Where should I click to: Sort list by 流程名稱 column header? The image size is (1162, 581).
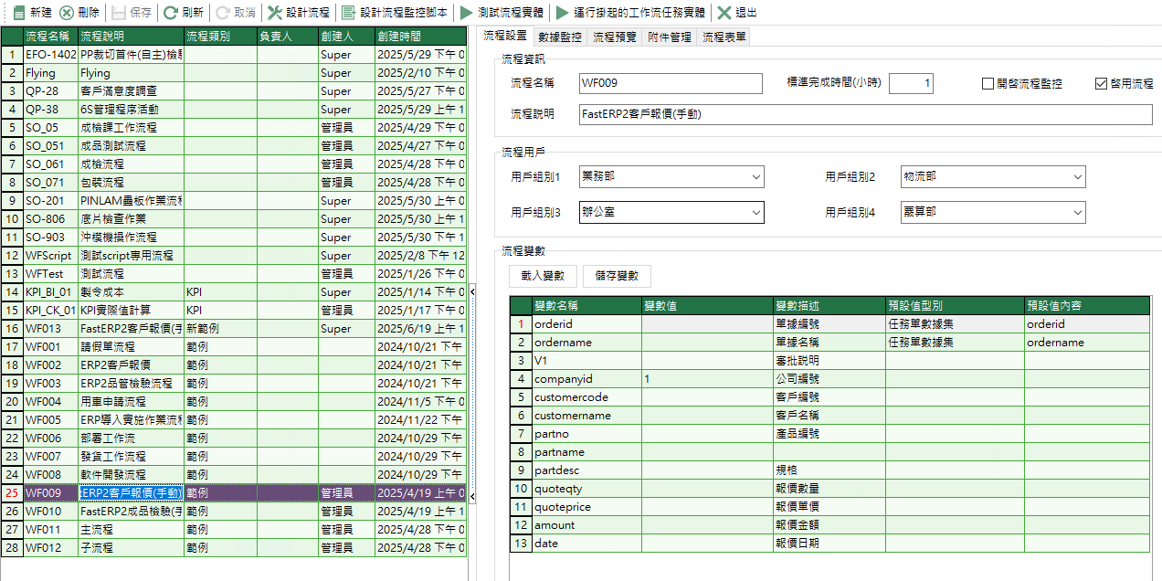(50, 37)
